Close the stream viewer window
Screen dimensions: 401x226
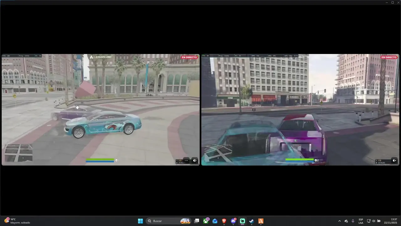398,3
